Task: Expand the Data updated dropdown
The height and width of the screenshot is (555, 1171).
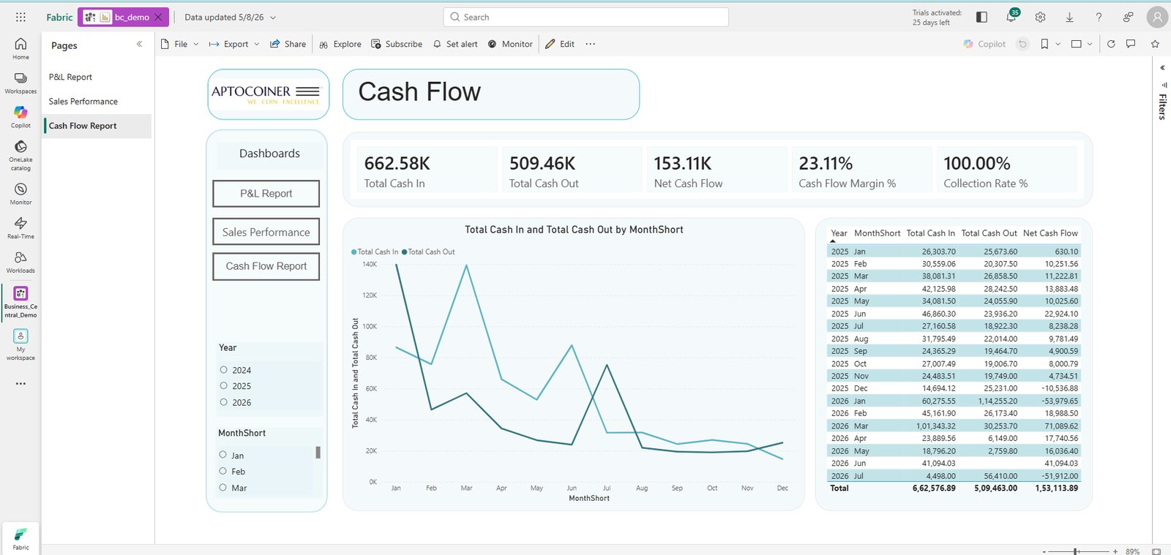Action: point(273,18)
